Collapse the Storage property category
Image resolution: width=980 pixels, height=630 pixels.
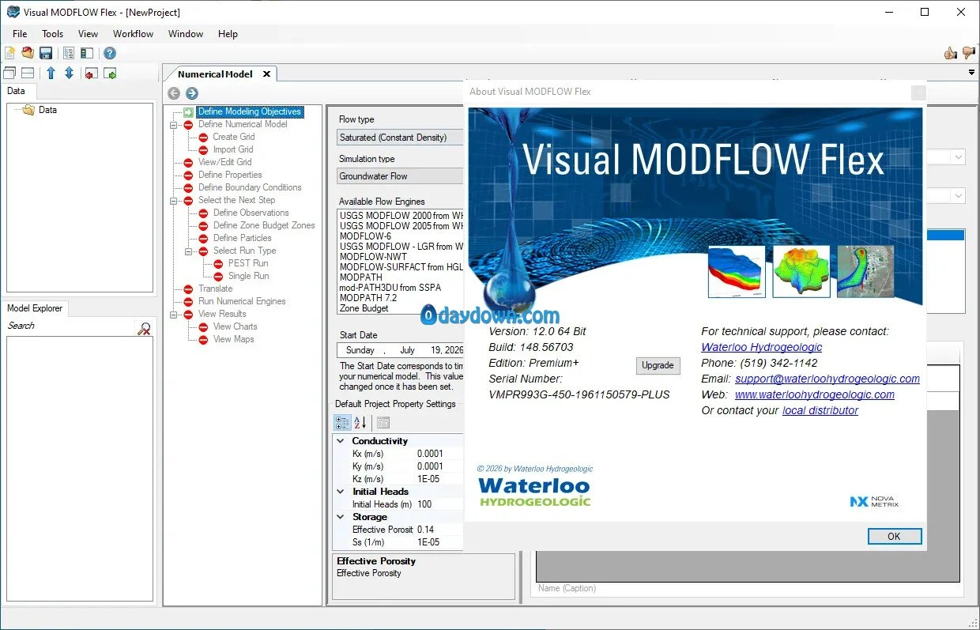click(341, 517)
